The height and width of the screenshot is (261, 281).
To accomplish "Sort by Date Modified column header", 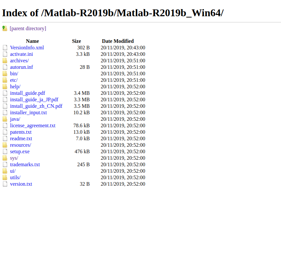I will [x=118, y=41].
